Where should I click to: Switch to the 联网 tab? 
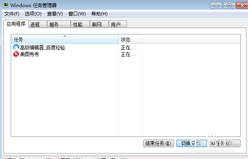coord(99,25)
